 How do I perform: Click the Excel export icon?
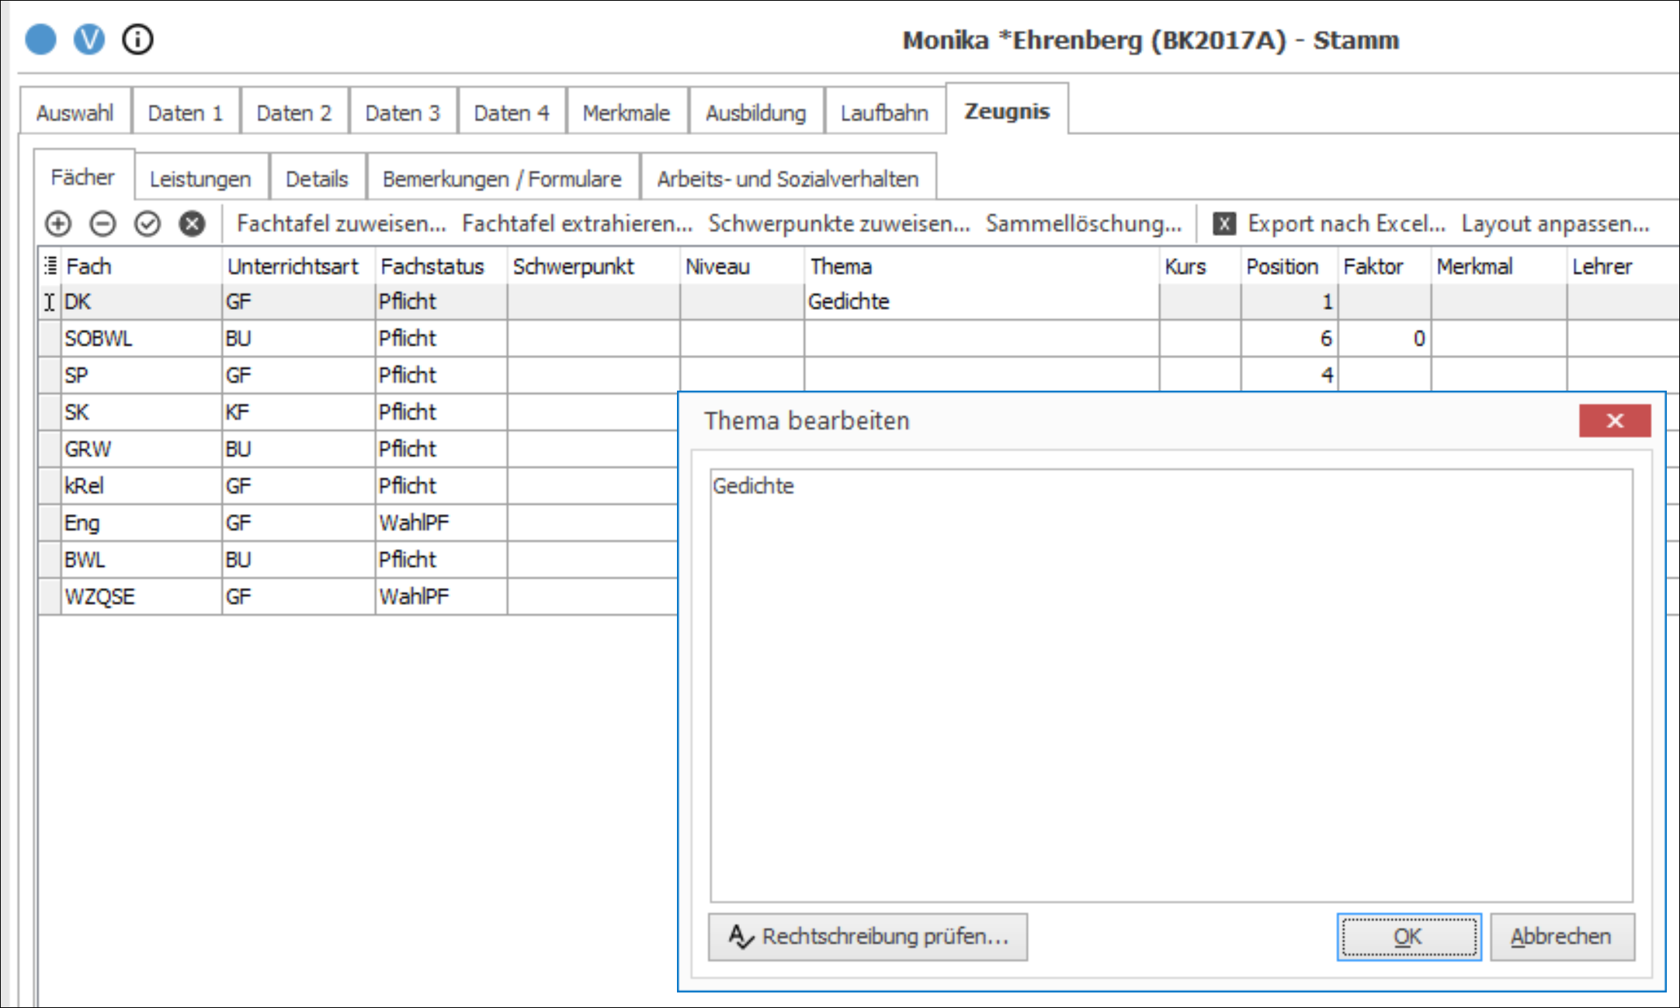point(1224,224)
